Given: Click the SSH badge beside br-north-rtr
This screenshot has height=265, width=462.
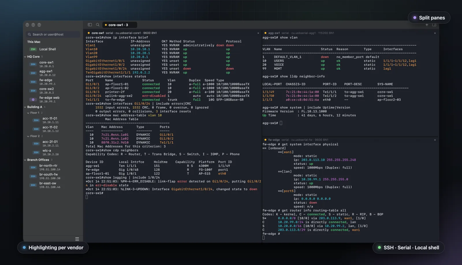Looking at the screenshot, I should click(x=33, y=167).
